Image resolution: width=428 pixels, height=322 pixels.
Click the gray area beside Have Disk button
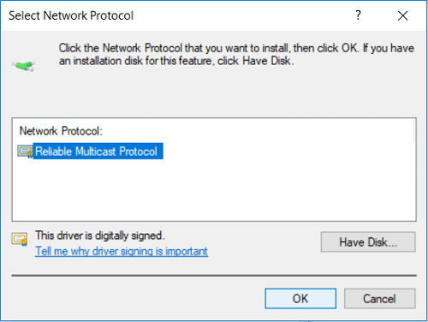point(264,241)
